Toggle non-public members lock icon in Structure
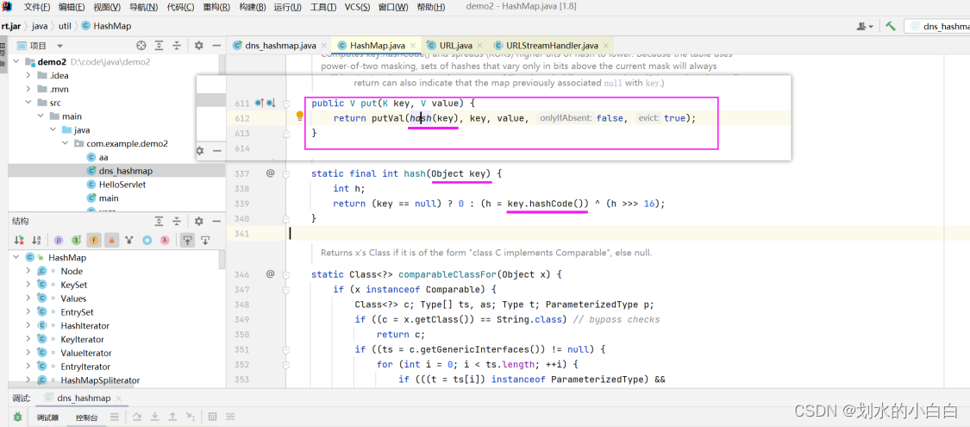This screenshot has width=970, height=427. (x=112, y=240)
